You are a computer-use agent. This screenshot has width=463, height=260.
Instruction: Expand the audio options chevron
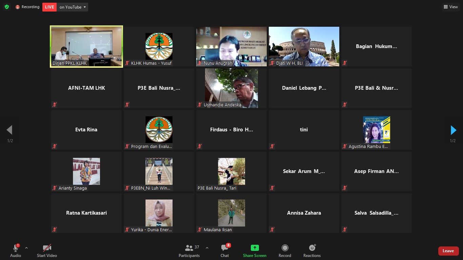(26, 248)
